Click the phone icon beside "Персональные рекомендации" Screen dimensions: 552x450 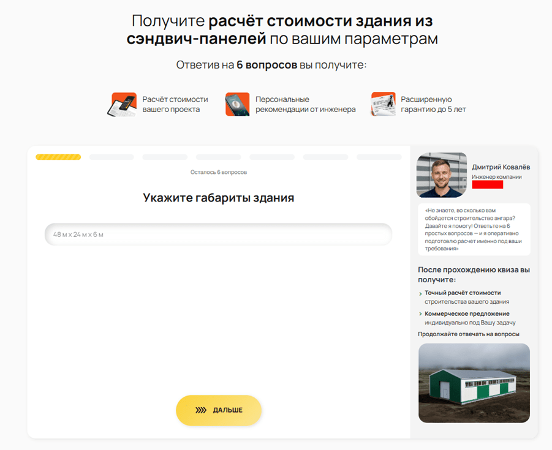[x=237, y=104]
